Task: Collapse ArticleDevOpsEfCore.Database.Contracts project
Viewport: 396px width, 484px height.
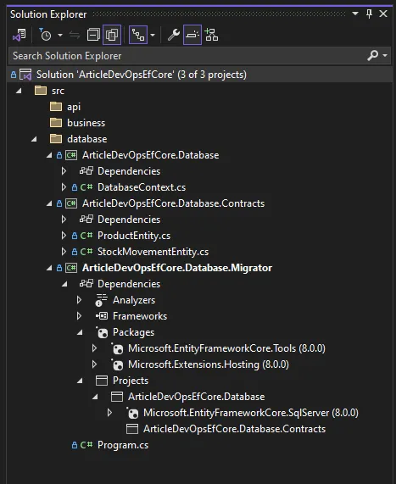Action: (49, 203)
